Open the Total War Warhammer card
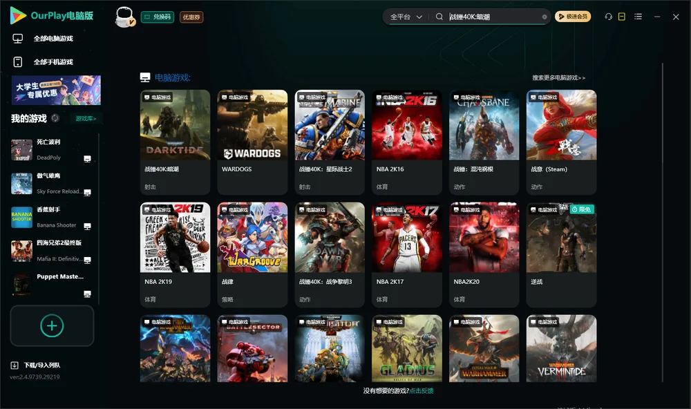 coord(484,348)
